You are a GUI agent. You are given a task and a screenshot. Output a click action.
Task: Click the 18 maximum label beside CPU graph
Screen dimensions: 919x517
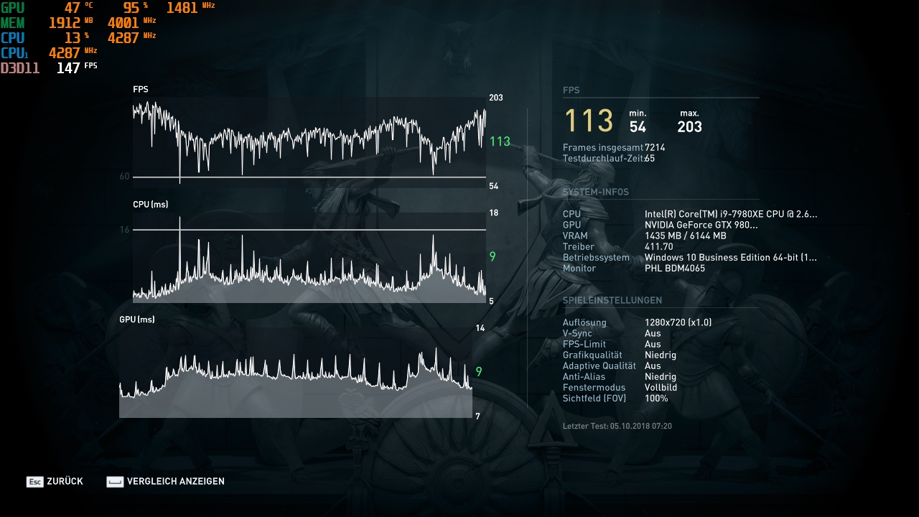pos(494,213)
